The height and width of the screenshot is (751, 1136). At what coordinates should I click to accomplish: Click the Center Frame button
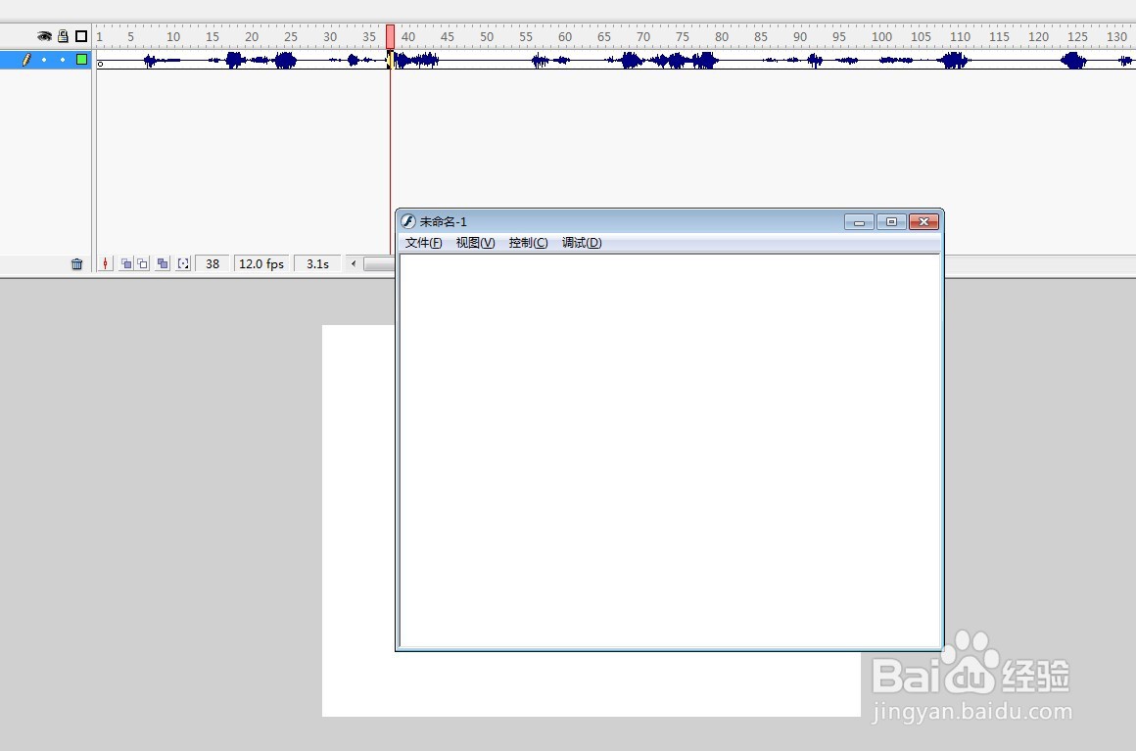(106, 264)
